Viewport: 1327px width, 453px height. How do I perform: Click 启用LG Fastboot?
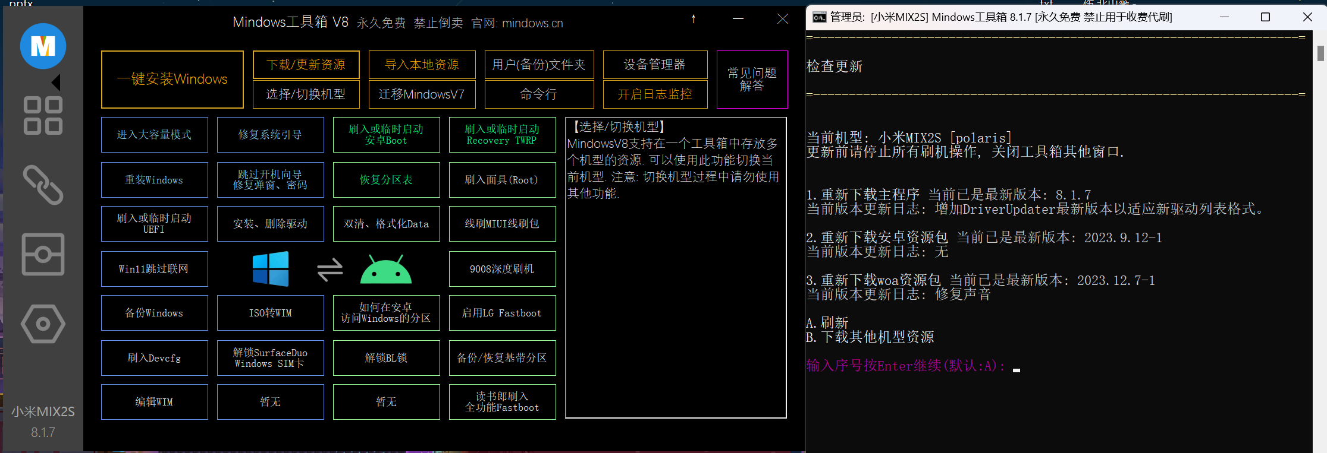pyautogui.click(x=503, y=313)
